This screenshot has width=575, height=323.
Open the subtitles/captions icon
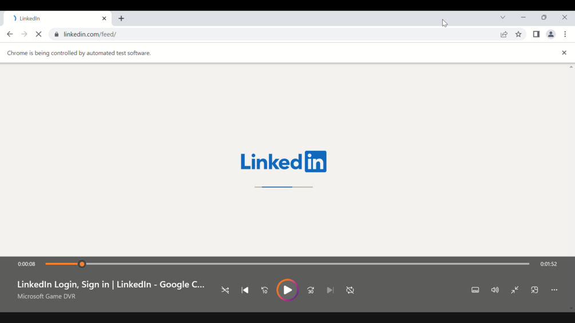pyautogui.click(x=475, y=290)
